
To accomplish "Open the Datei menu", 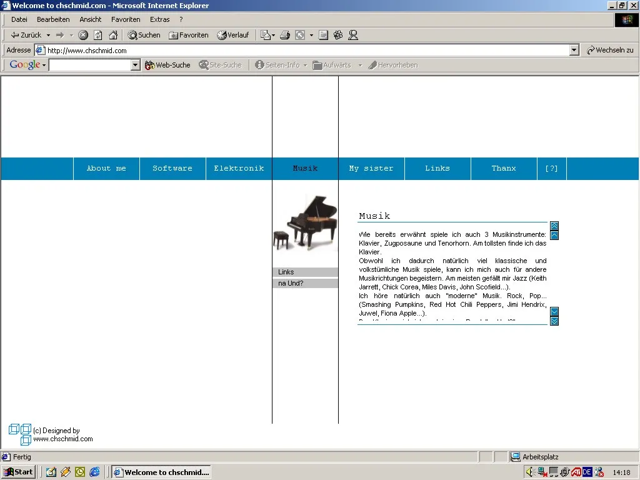I will [19, 19].
